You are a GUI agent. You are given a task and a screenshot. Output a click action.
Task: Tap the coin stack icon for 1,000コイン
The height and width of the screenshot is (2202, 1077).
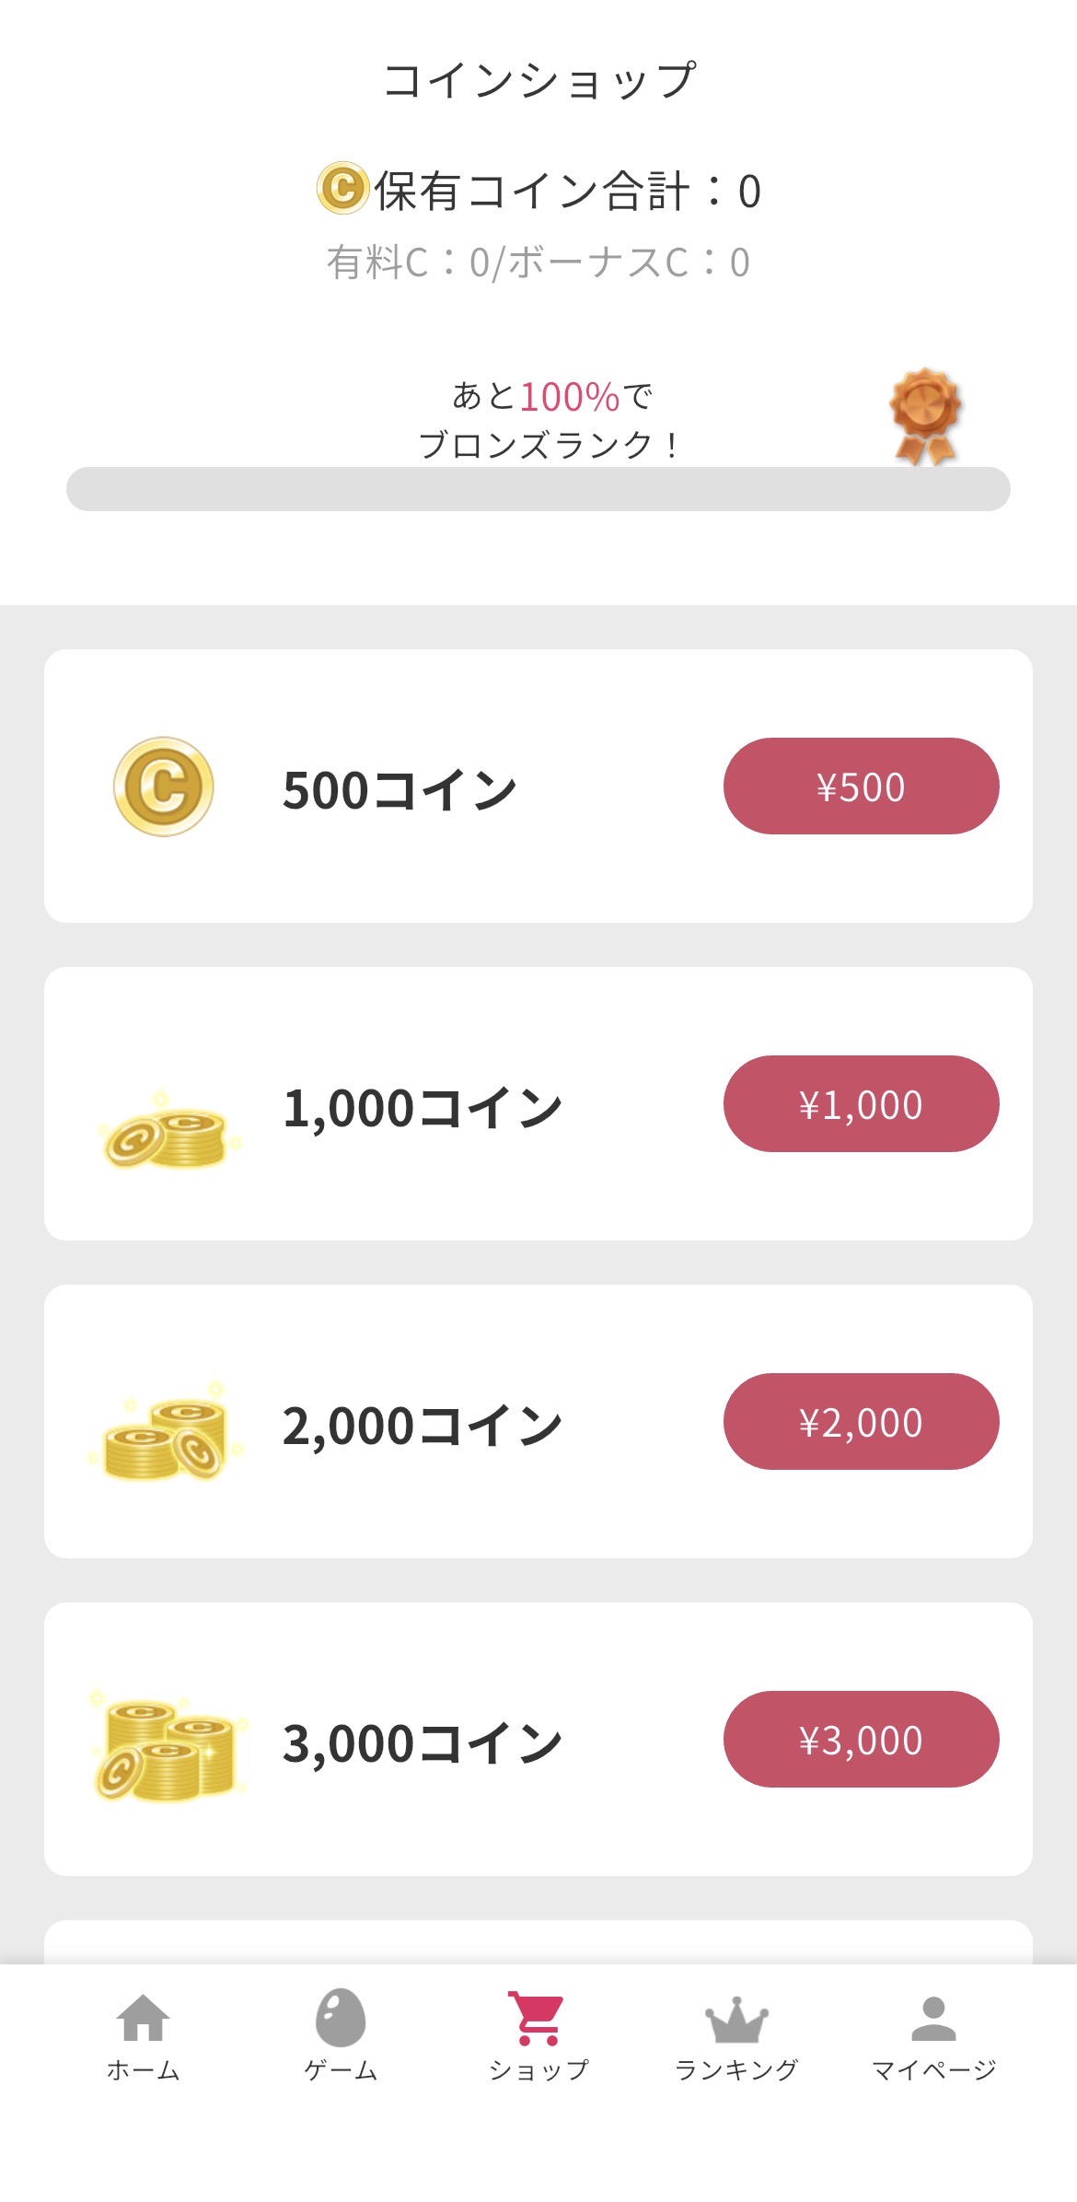tap(168, 1134)
